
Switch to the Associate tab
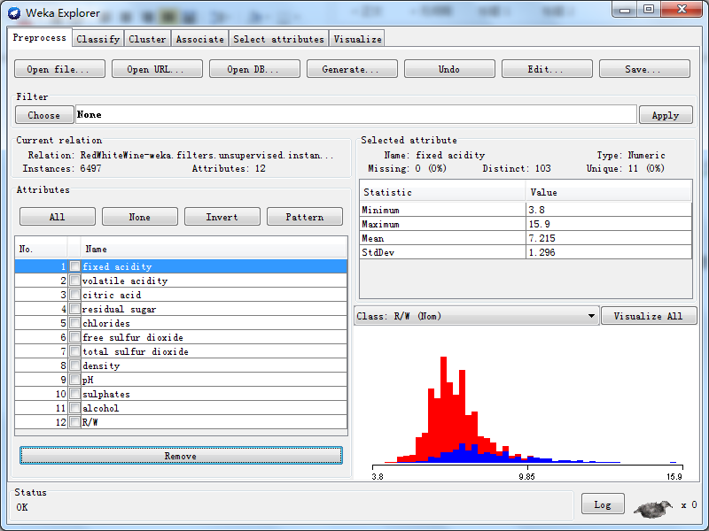click(200, 39)
